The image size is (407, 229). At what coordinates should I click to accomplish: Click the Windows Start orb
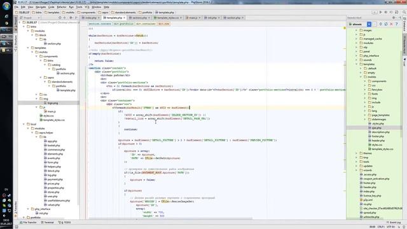click(6, 6)
